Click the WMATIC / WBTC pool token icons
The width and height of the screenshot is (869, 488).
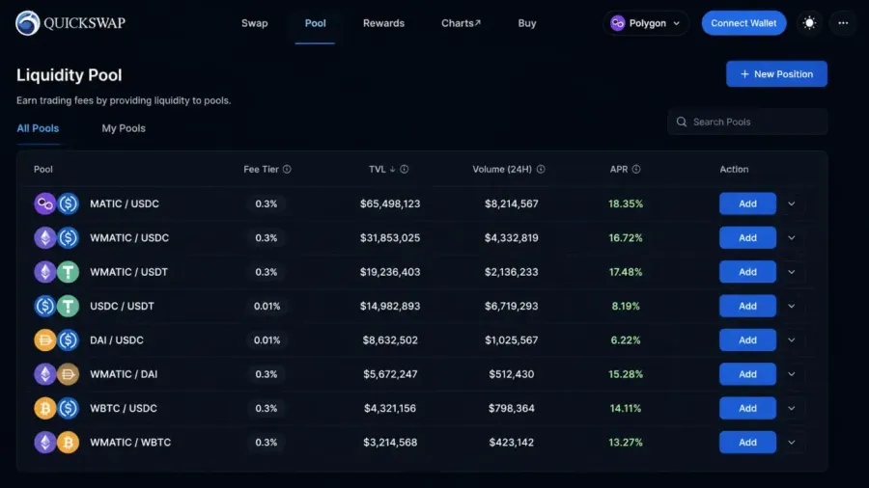tap(57, 443)
